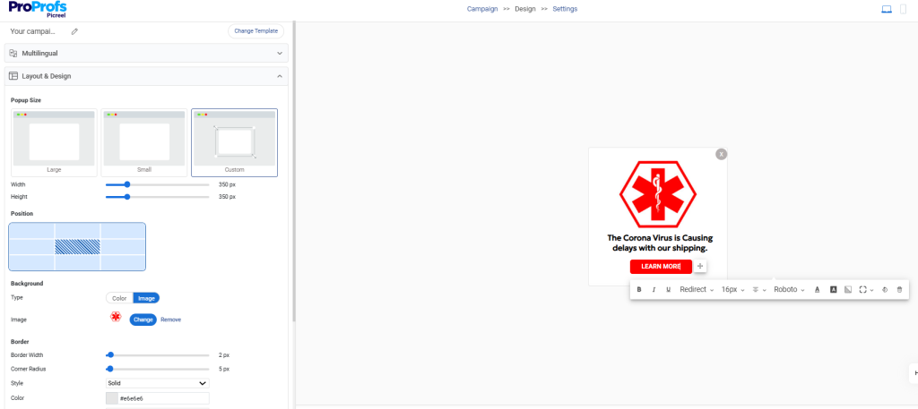Collapse the Layout & Design section
918x409 pixels.
coord(280,76)
